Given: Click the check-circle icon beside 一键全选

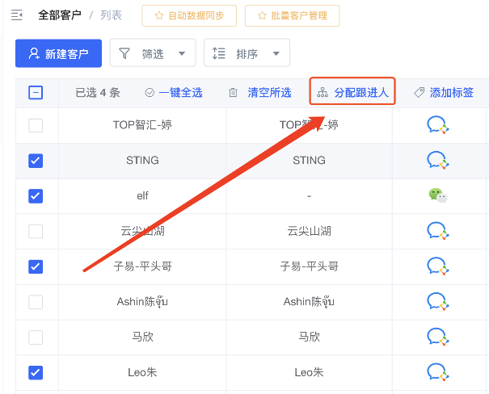Looking at the screenshot, I should [x=150, y=93].
